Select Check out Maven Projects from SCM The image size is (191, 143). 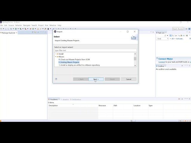[x=74, y=60]
